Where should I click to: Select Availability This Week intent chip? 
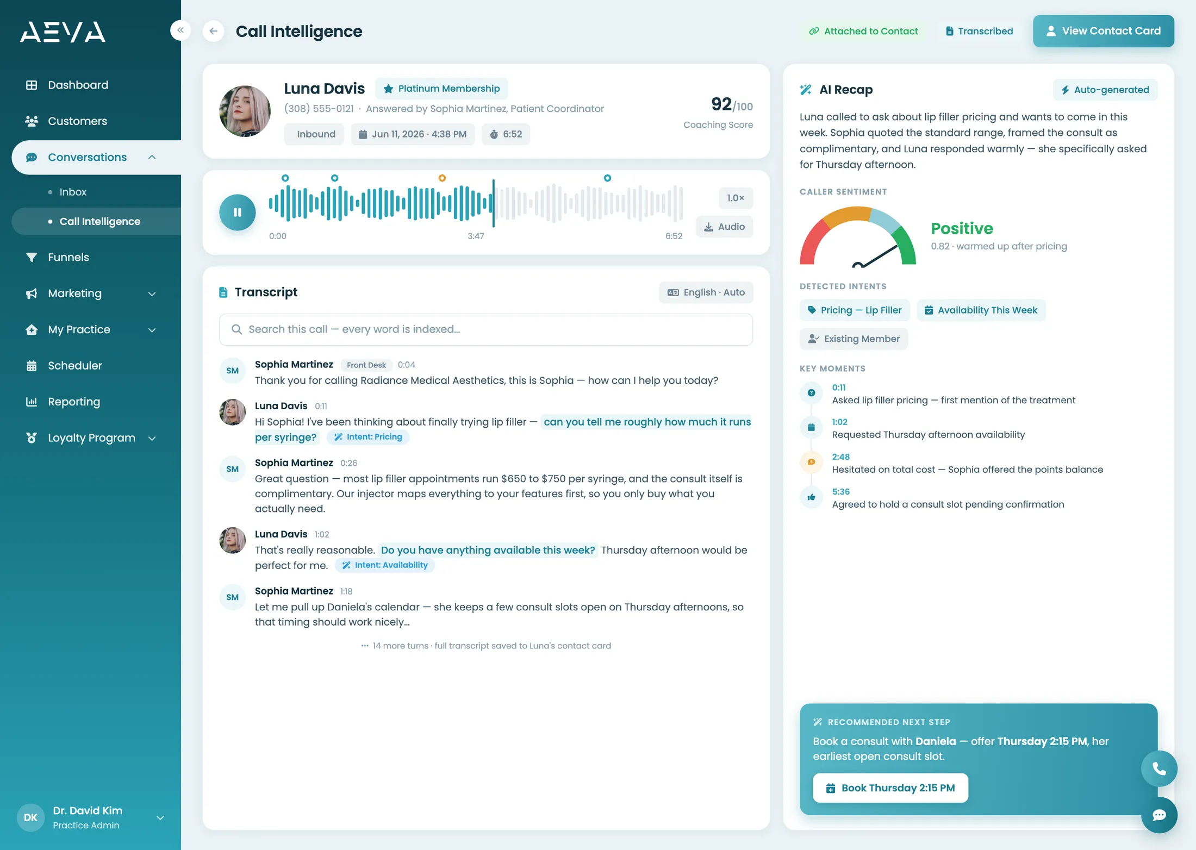coord(981,310)
